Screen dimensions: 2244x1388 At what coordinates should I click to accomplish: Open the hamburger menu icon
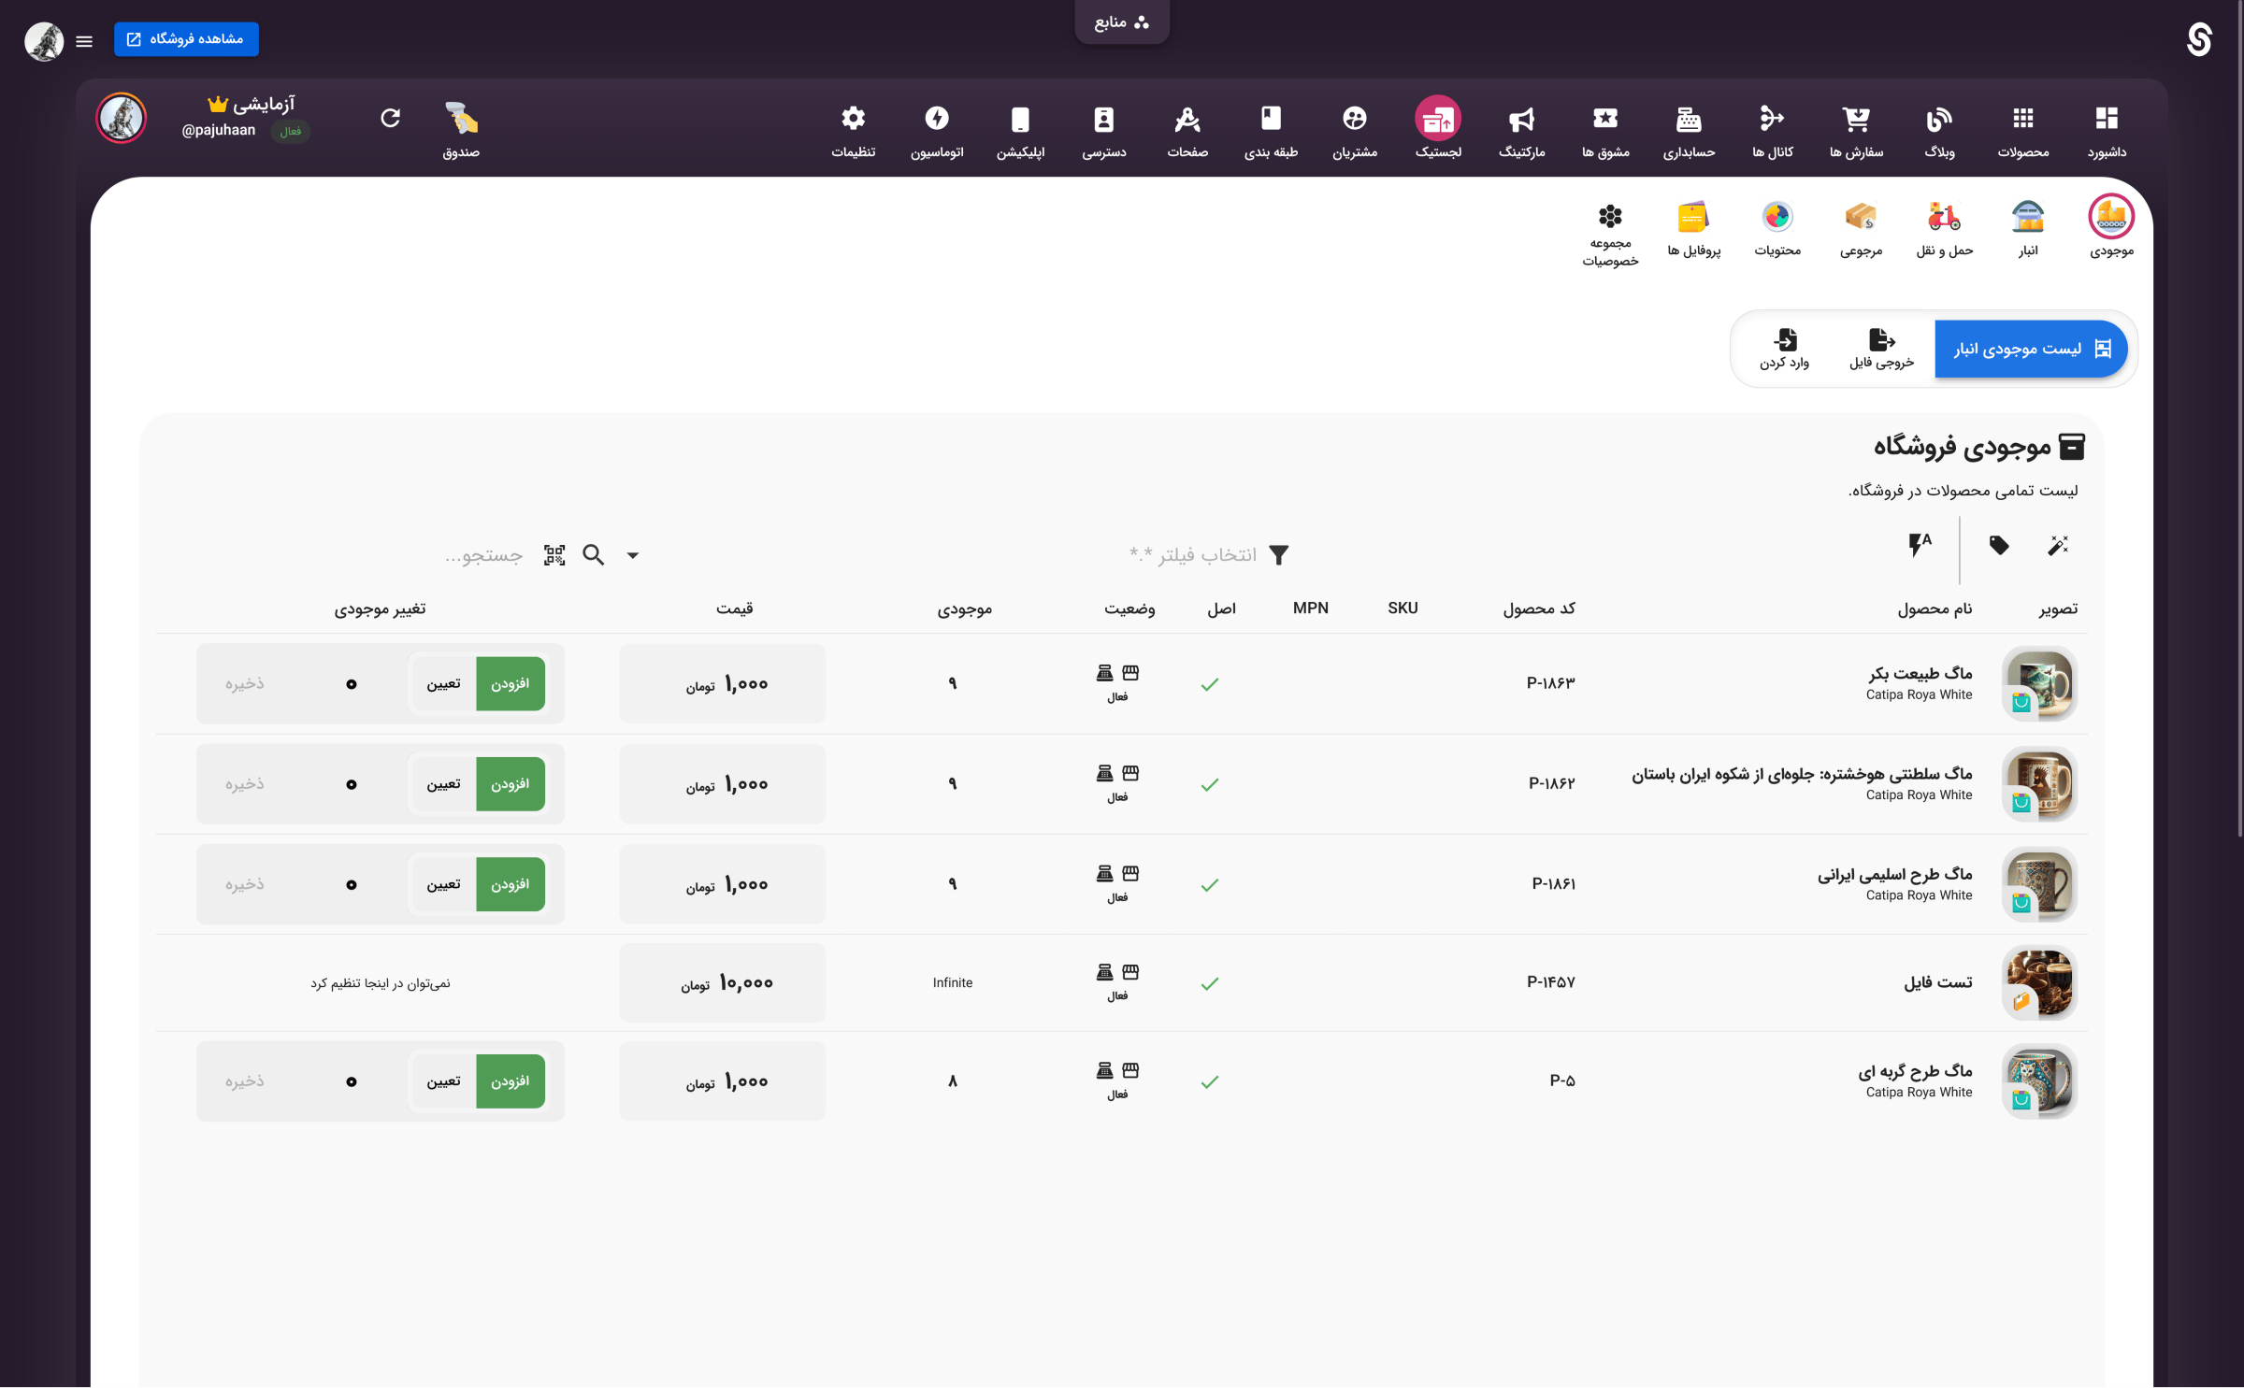tap(84, 41)
